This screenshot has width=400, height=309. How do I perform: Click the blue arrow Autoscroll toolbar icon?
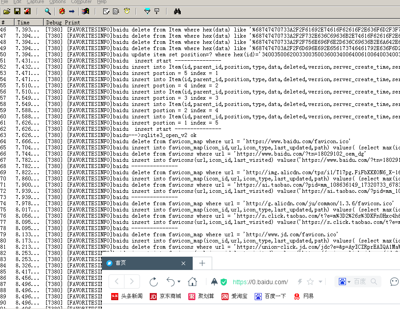(x=72, y=11)
